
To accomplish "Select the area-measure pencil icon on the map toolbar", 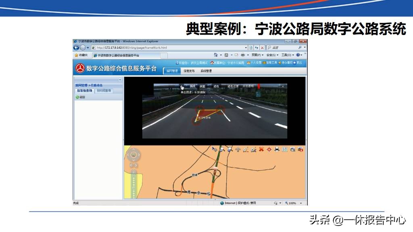I will (254, 149).
